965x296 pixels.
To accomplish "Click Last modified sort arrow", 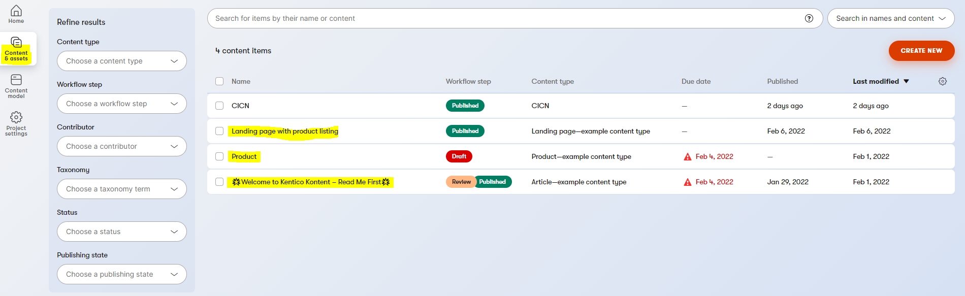I will point(906,81).
